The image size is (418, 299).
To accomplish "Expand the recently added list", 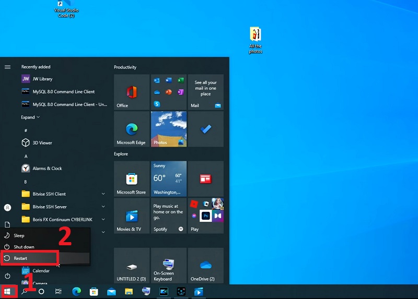I will pyautogui.click(x=30, y=117).
